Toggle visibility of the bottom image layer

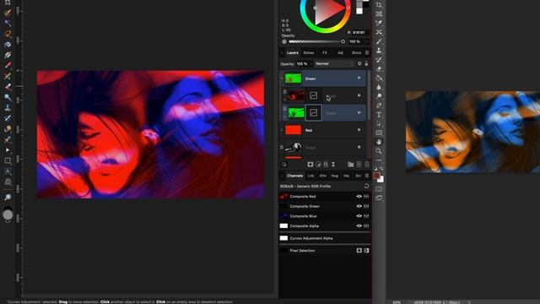click(x=359, y=147)
